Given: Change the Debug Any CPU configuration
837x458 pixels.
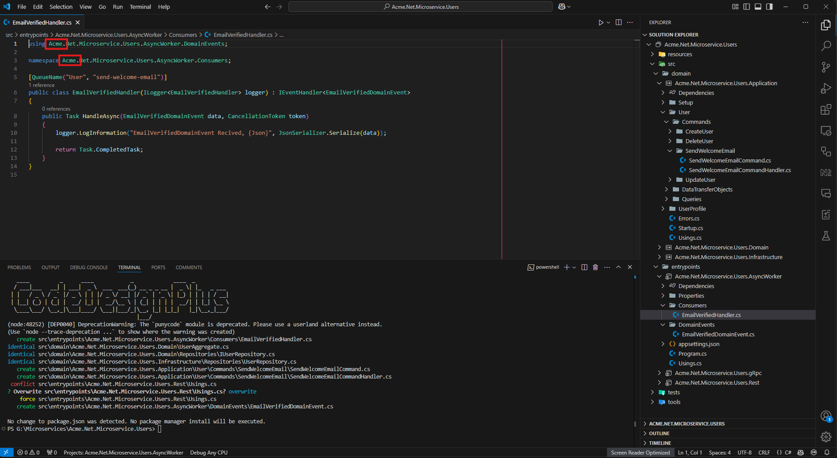Looking at the screenshot, I should point(209,452).
